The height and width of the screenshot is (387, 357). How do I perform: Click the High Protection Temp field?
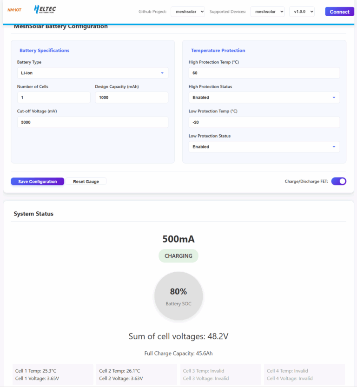click(x=264, y=73)
